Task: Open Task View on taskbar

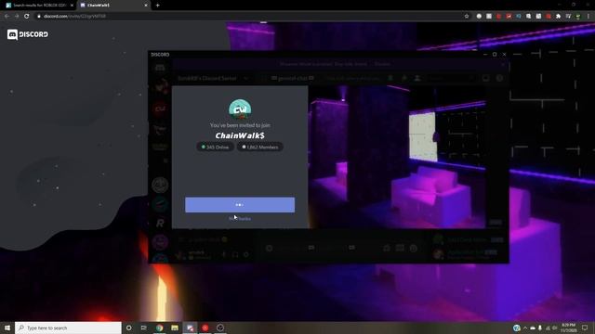Action: click(x=144, y=328)
